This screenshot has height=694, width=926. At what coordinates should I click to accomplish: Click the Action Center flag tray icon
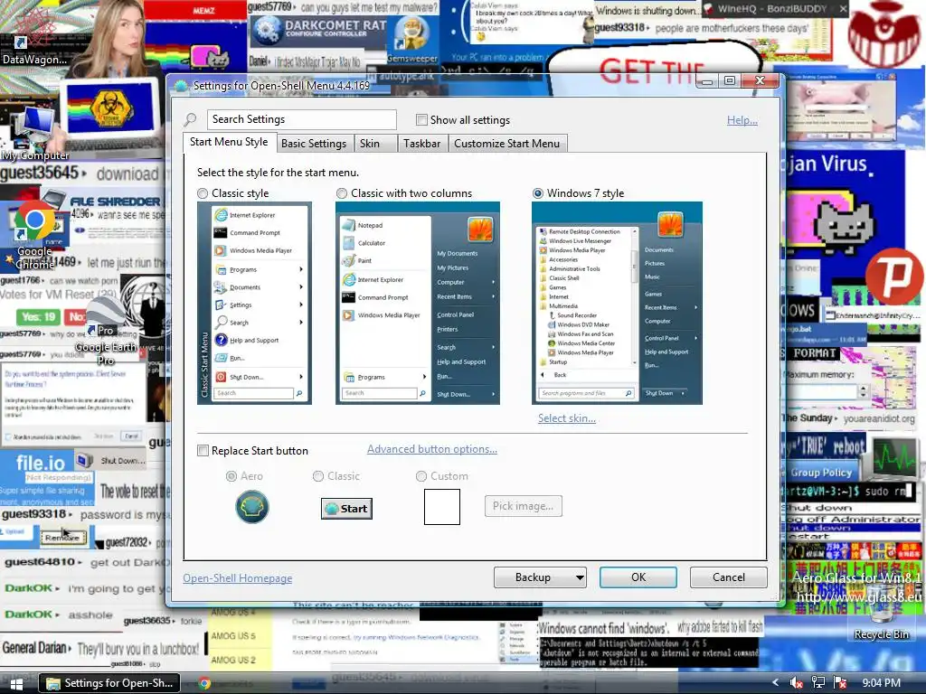840,683
